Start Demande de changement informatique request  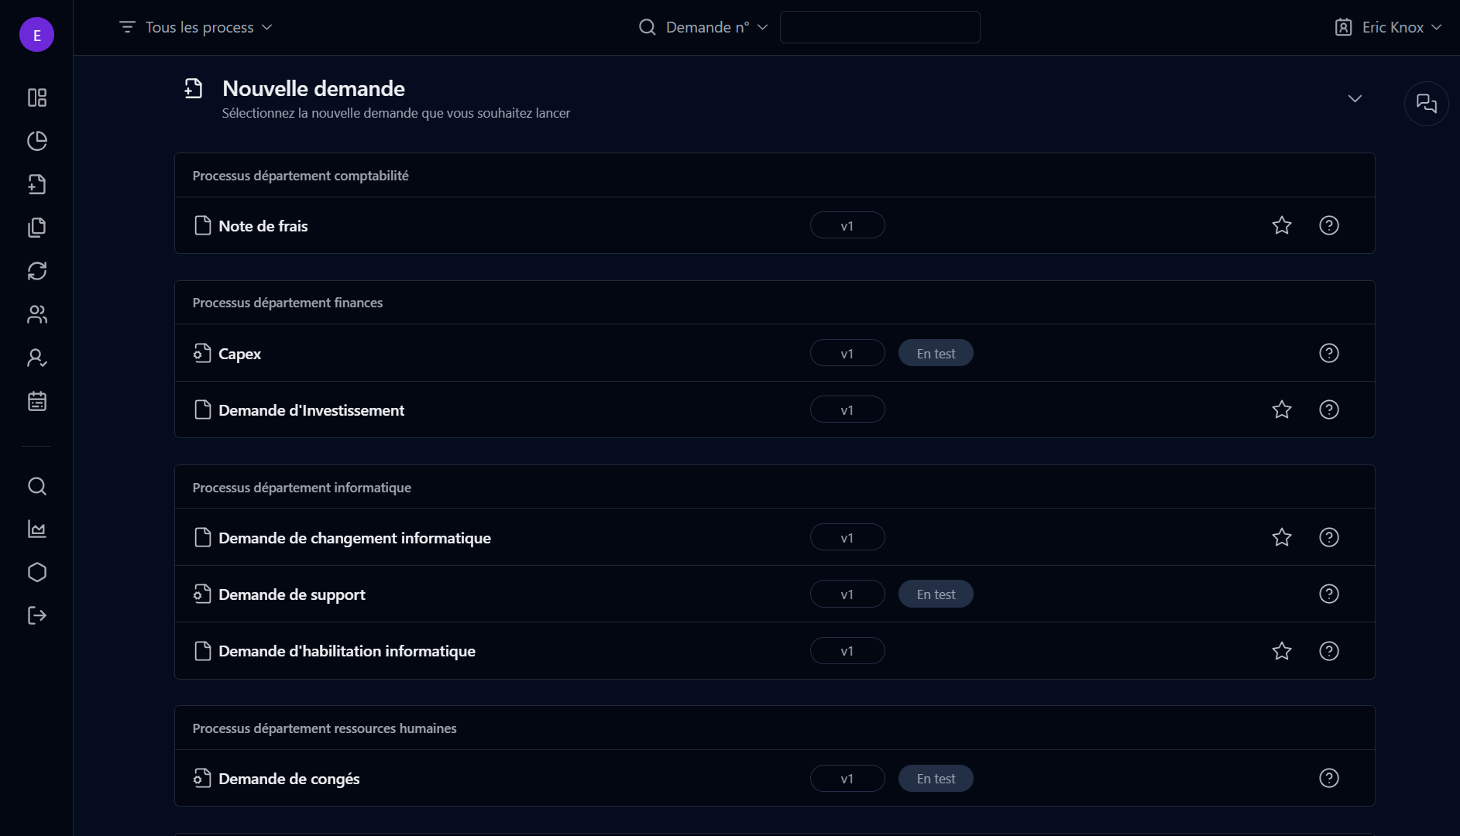coord(354,538)
